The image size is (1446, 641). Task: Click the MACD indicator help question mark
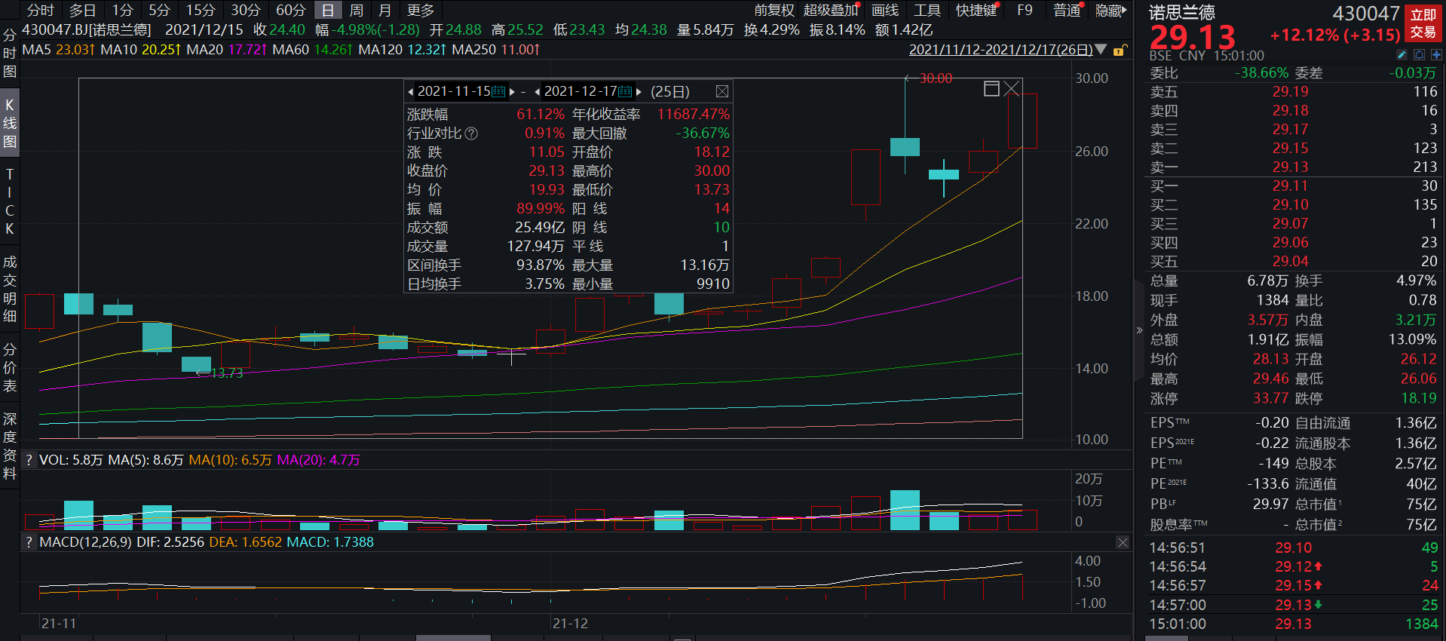pyautogui.click(x=29, y=542)
